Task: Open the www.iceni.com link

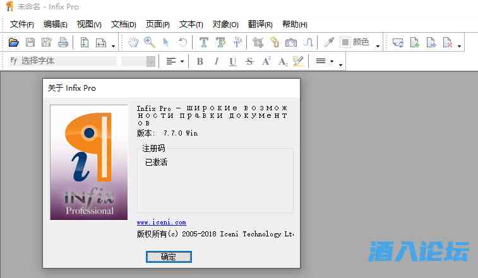Action: click(x=162, y=222)
